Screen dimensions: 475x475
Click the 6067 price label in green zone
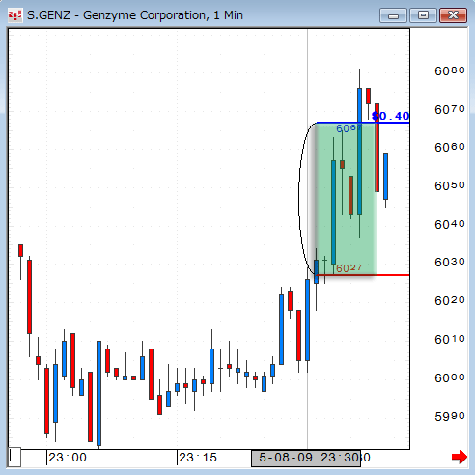coord(349,128)
